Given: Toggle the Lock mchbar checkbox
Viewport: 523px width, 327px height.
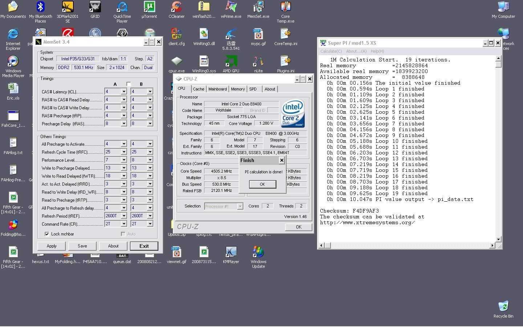Looking at the screenshot, I should [x=47, y=234].
